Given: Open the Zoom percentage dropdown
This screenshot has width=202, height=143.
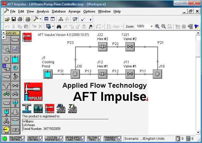Looking at the screenshot, I should pyautogui.click(x=151, y=27).
